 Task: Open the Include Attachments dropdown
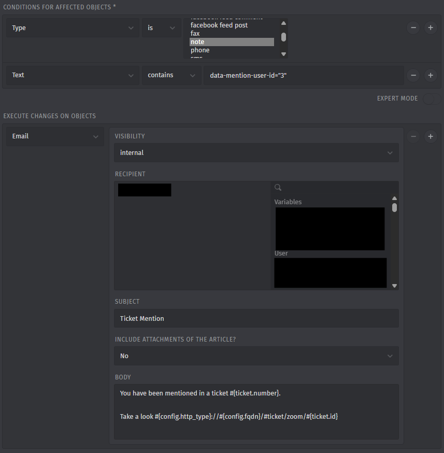click(x=256, y=356)
